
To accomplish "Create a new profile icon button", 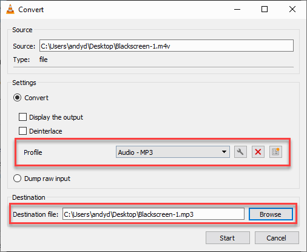I will coord(275,152).
